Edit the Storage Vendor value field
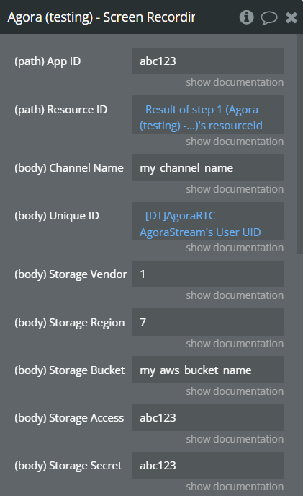 pyautogui.click(x=208, y=274)
